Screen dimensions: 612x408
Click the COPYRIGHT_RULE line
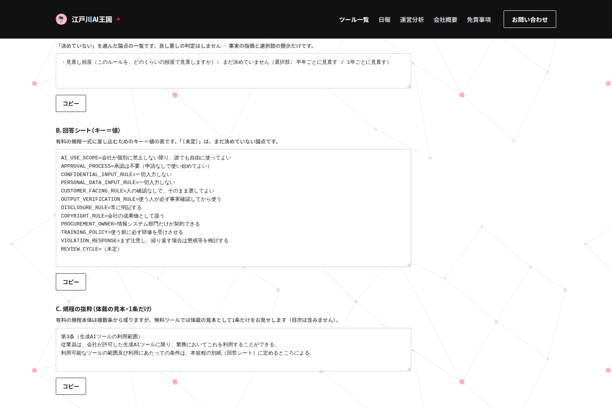point(112,216)
